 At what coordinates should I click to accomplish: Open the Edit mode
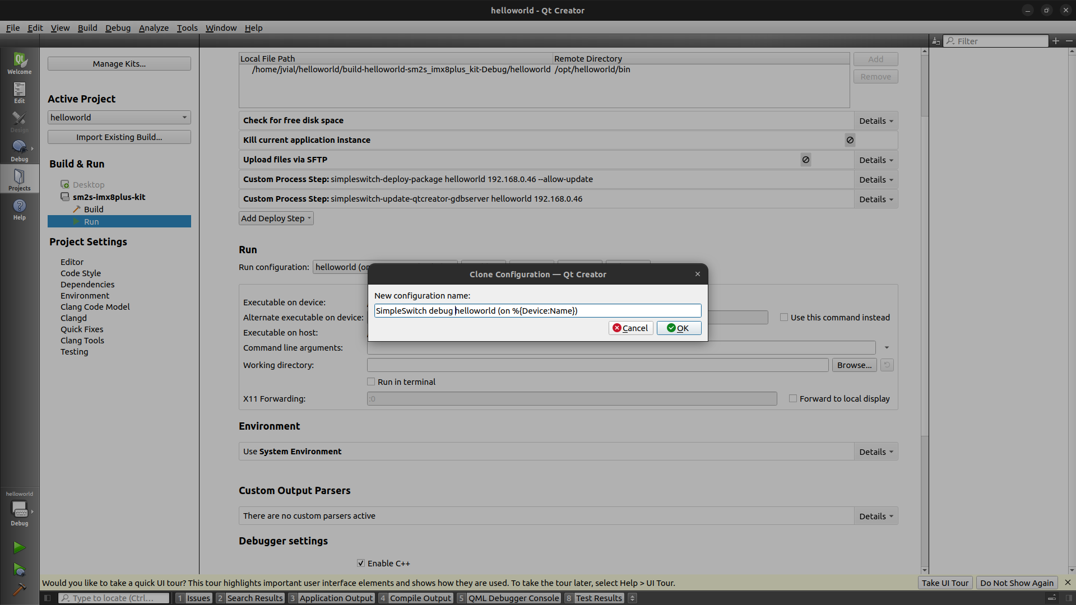pos(19,92)
